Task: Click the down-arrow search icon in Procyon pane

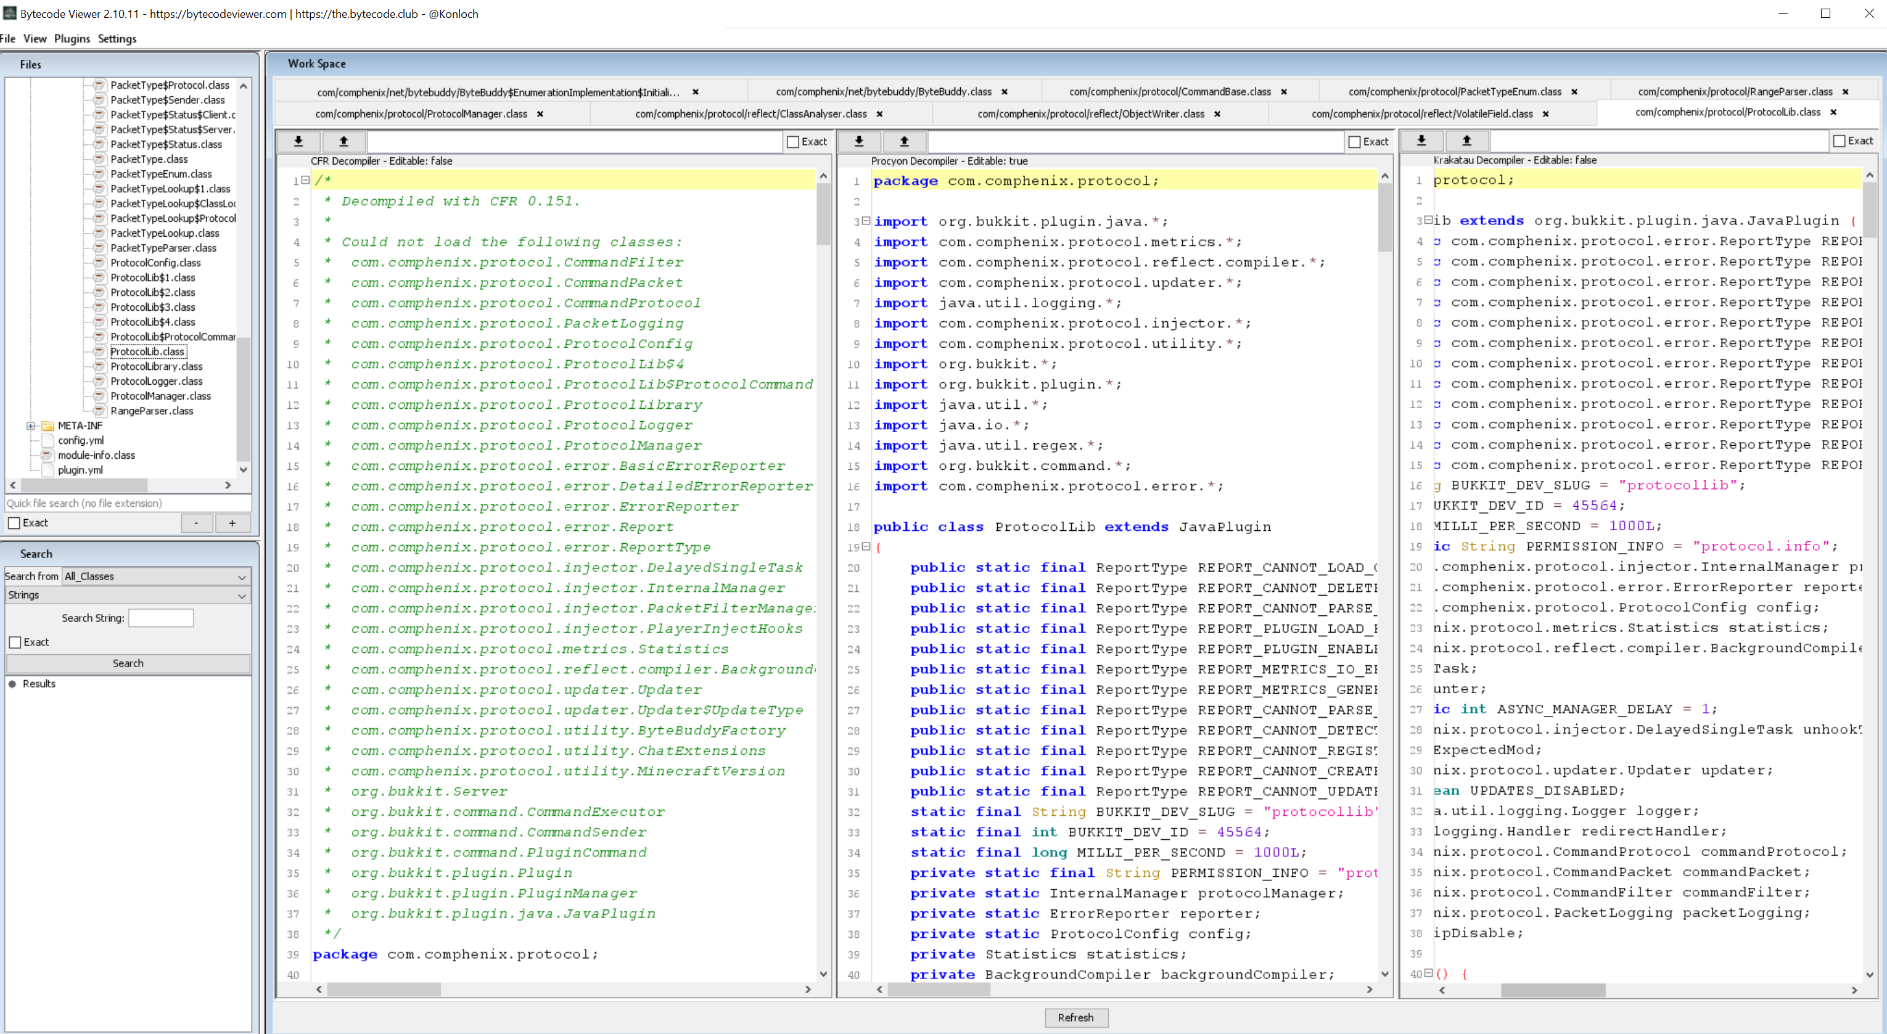Action: [858, 141]
